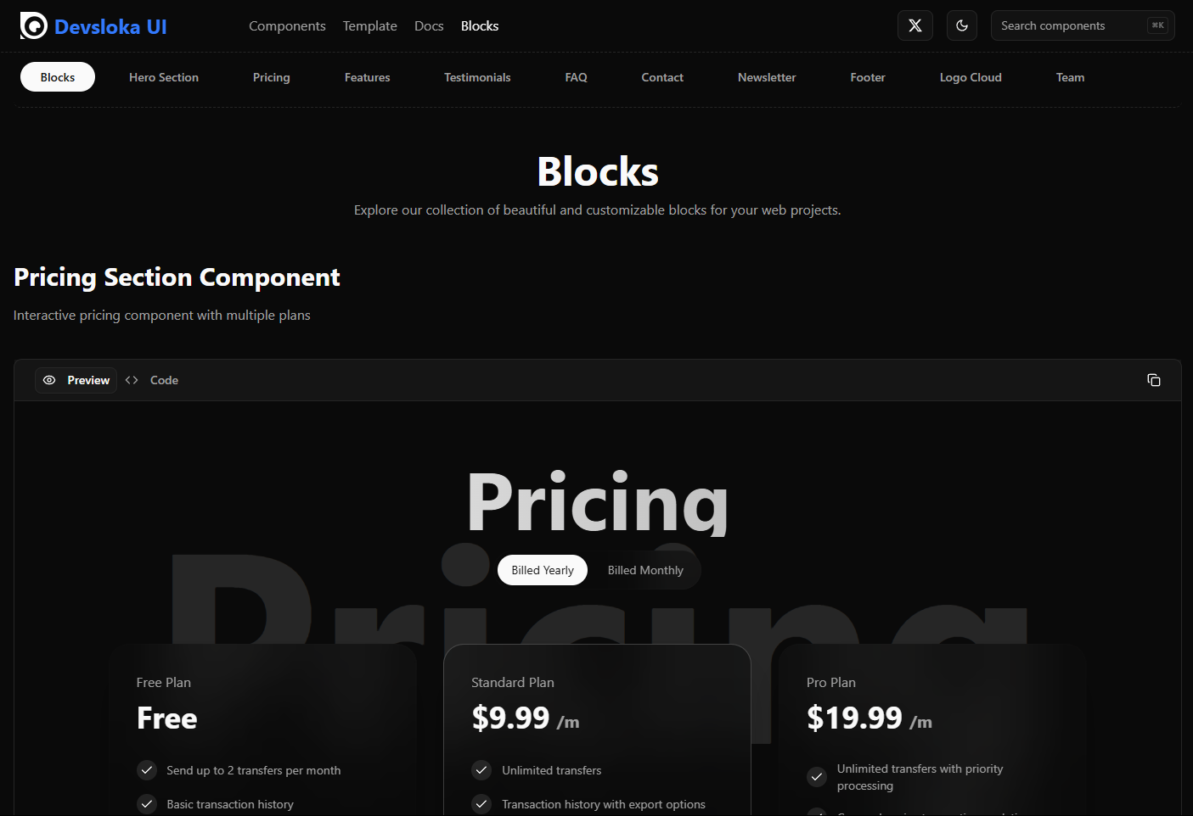
Task: Open the Components menu item
Action: tap(287, 25)
